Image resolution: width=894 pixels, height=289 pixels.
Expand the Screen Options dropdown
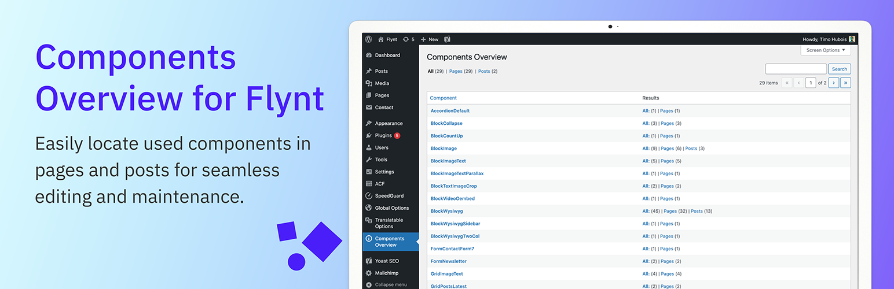(826, 50)
